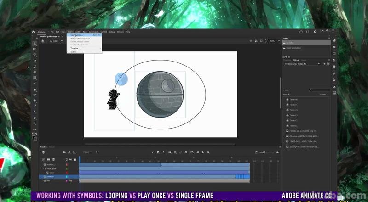Open the File menu
This screenshot has height=202, width=368.
click(52, 32)
